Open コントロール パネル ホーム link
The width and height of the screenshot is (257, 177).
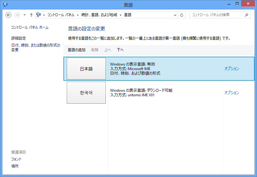[x=30, y=27]
